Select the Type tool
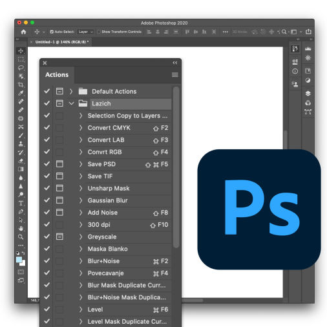327x327 pixels. [x=21, y=203]
